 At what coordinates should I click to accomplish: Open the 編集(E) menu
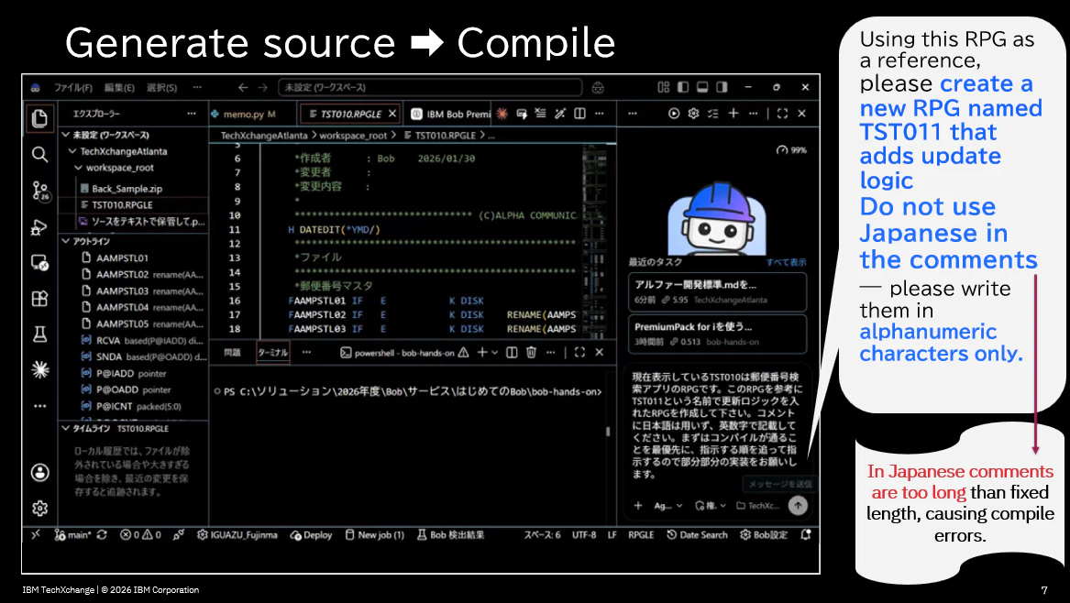119,87
